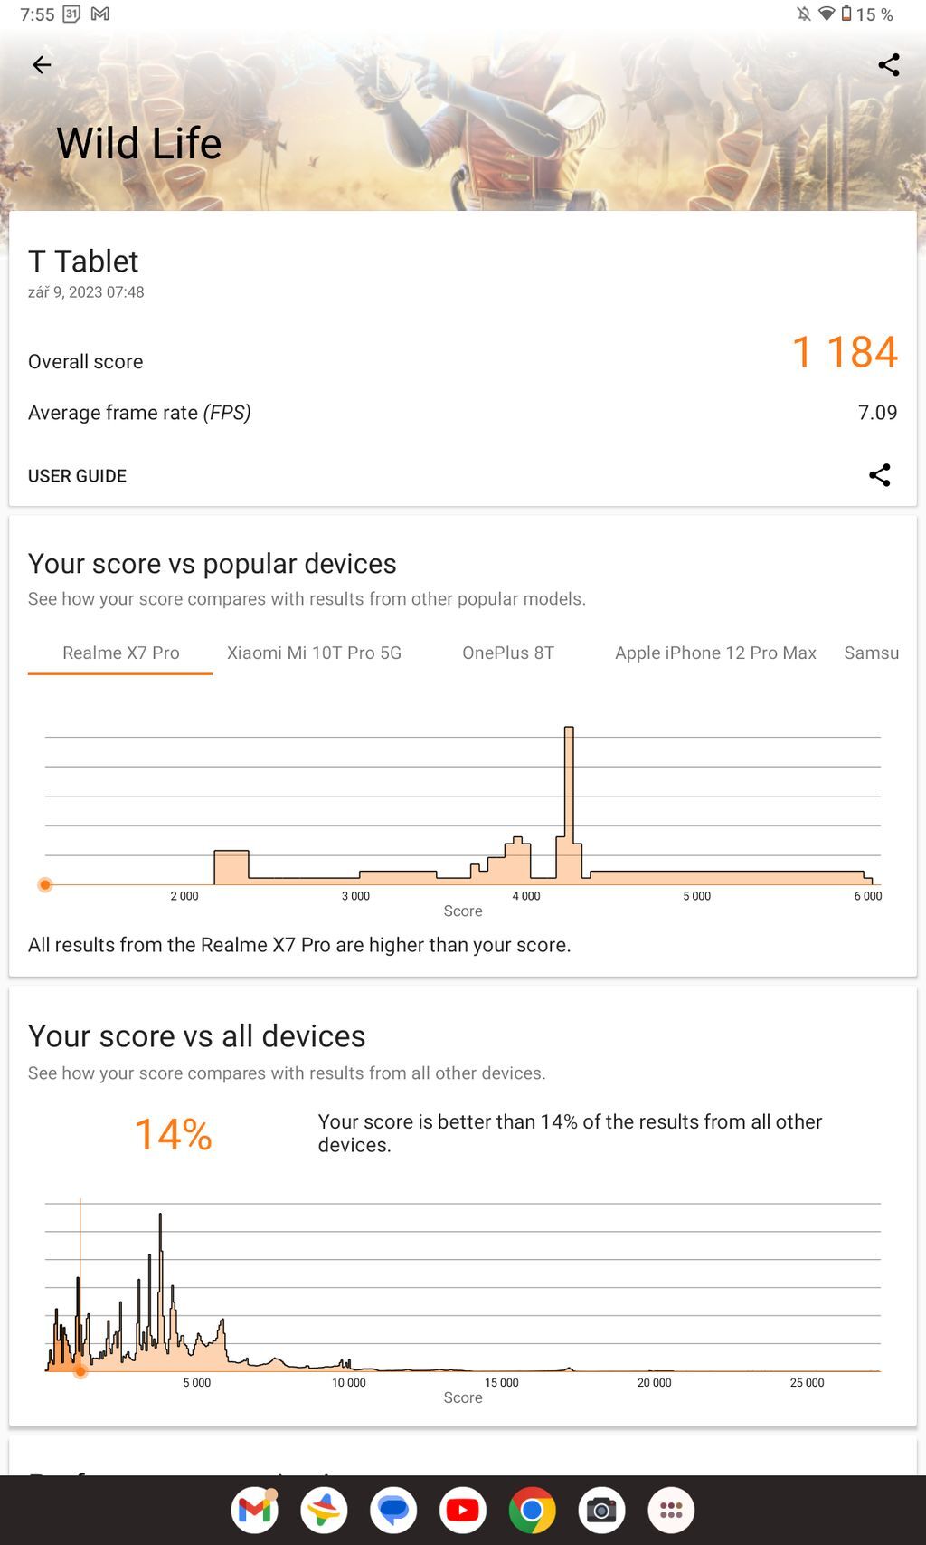This screenshot has height=1545, width=926.
Task: Open Gmail from the dock
Action: (x=254, y=1510)
